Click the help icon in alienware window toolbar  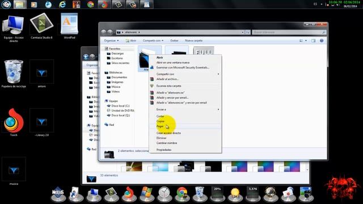[x=322, y=41]
